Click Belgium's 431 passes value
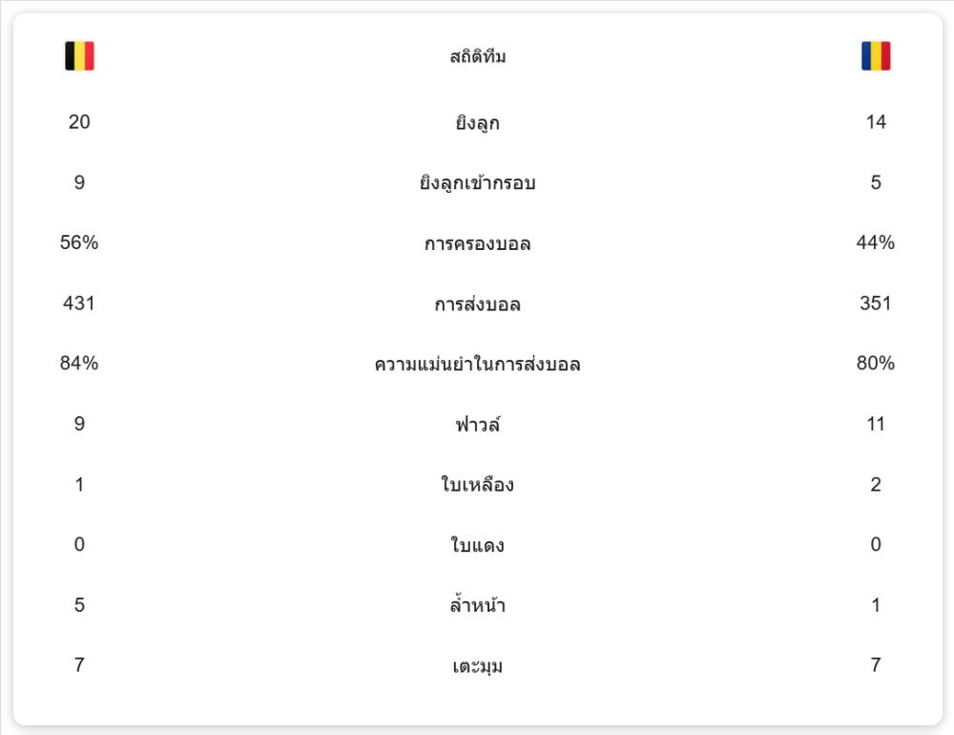The height and width of the screenshot is (735, 954). coord(79,304)
